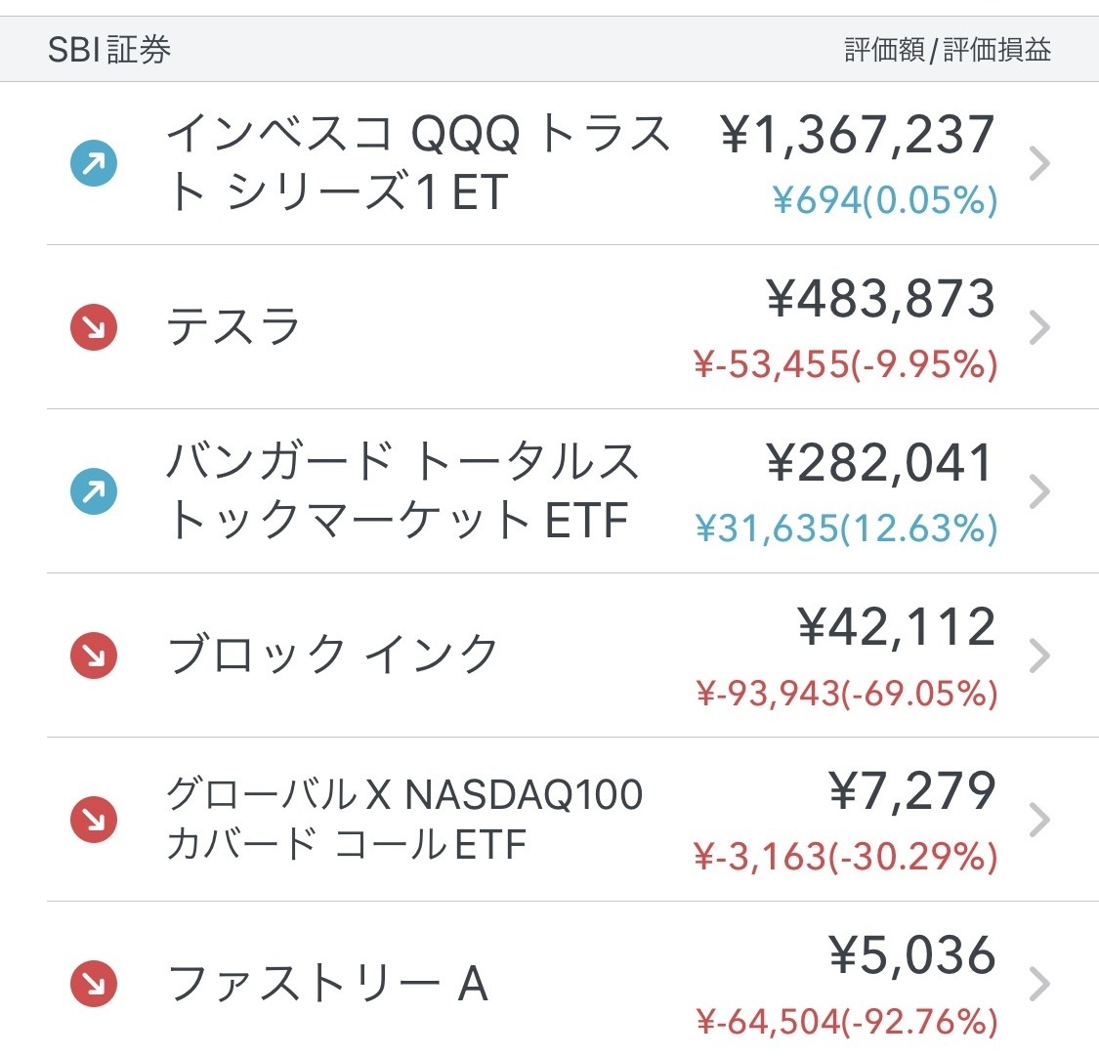Tap the chevron on ブロック インク row
The height and width of the screenshot is (1057, 1099).
(1039, 655)
